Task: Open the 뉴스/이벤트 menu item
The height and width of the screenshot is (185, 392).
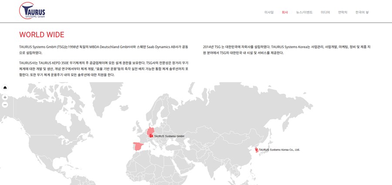Action: click(x=304, y=12)
